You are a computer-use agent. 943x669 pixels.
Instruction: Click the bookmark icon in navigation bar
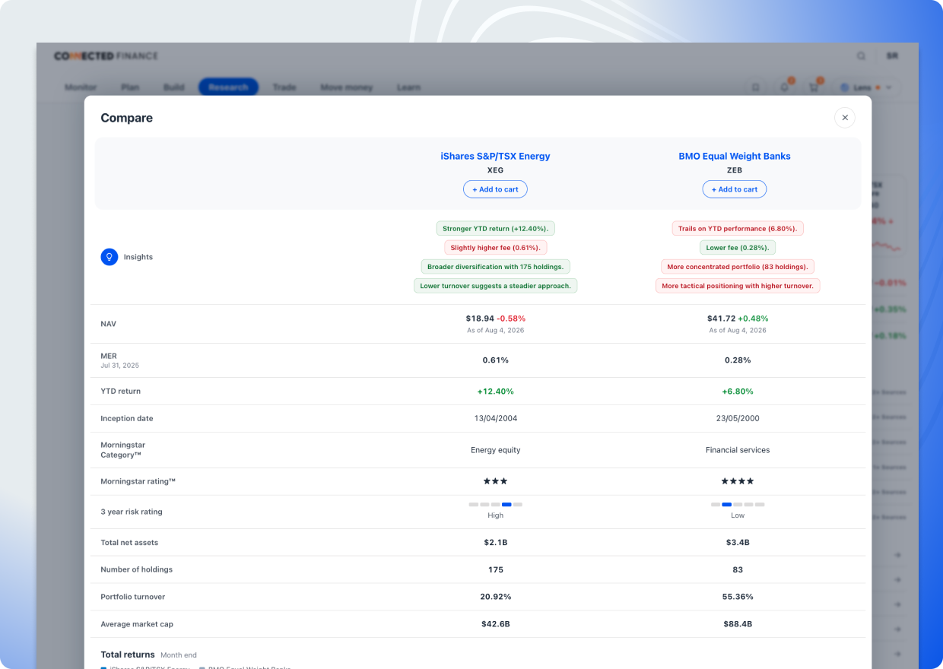[755, 87]
